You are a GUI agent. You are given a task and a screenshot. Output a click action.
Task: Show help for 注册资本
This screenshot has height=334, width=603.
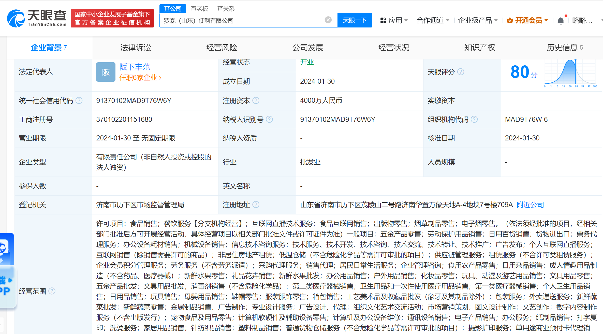point(256,100)
